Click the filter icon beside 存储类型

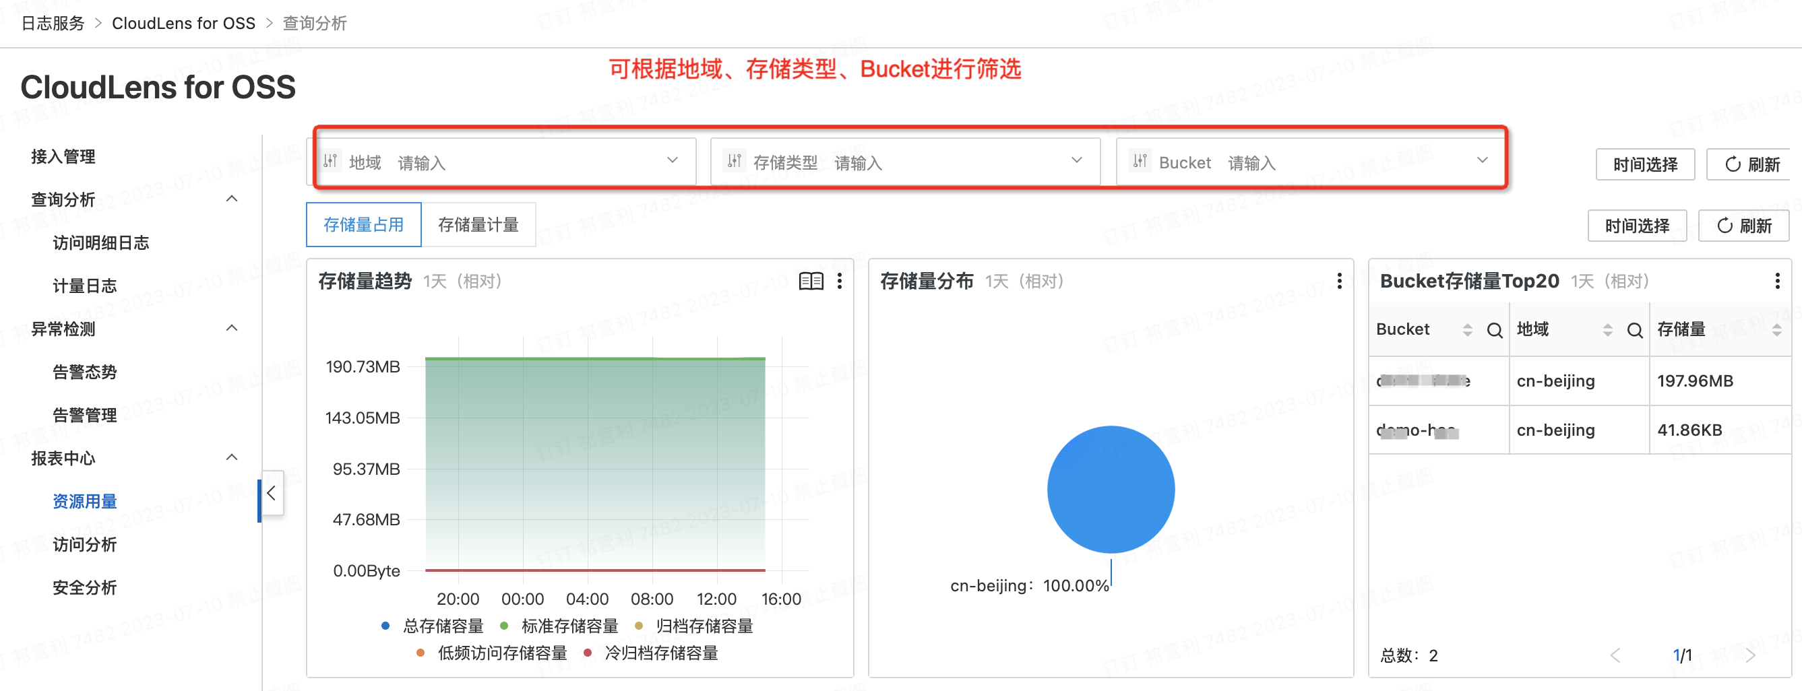[x=734, y=162]
